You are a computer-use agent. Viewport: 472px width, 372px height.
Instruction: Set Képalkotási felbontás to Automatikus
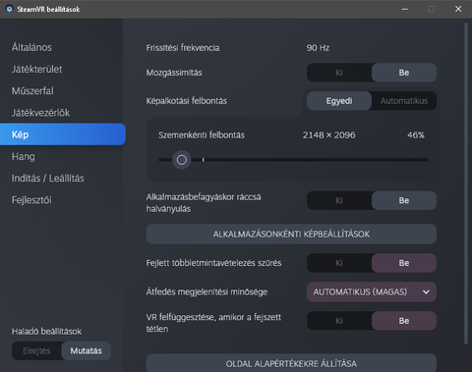pyautogui.click(x=404, y=101)
